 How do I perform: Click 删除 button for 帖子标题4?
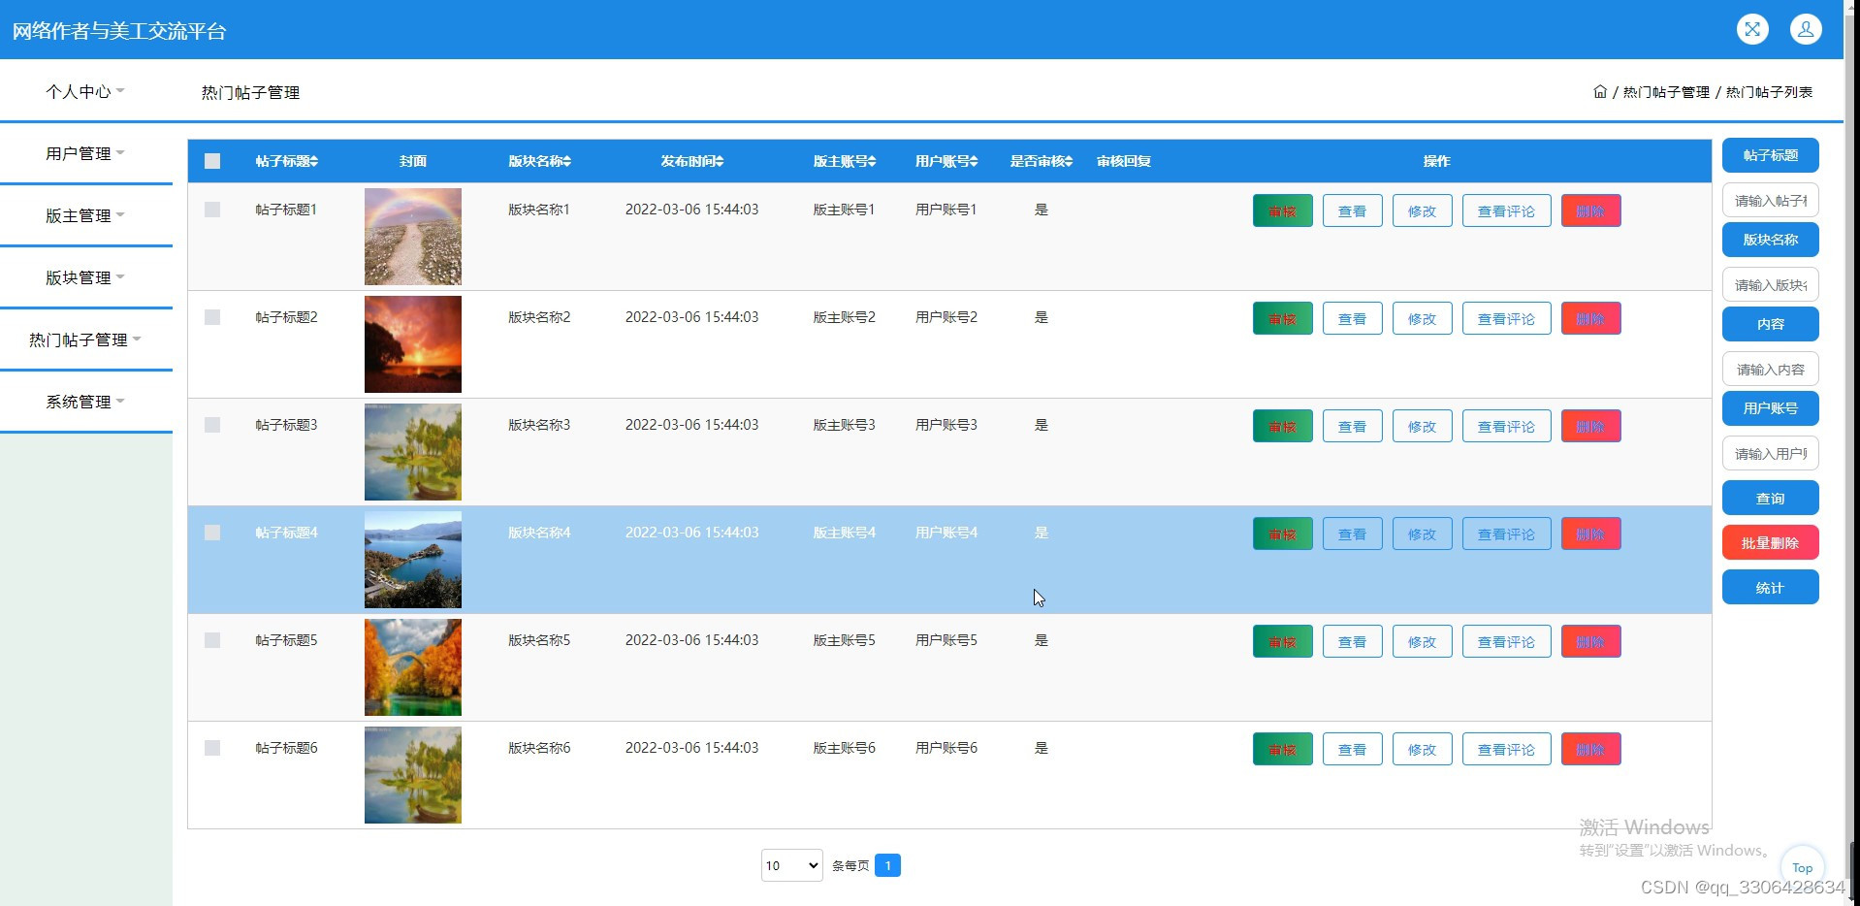coord(1590,534)
